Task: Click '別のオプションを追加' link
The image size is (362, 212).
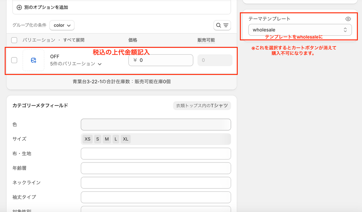Action: tap(46, 7)
